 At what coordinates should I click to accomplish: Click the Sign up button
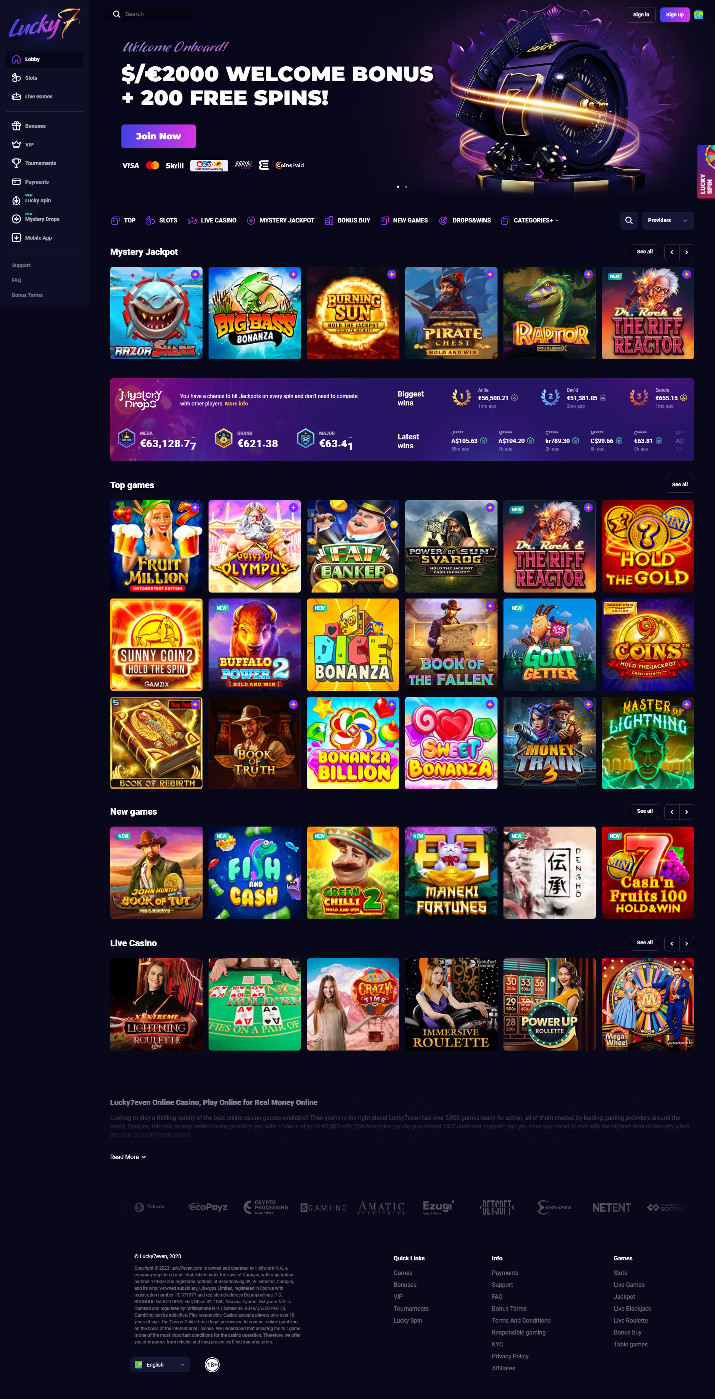(674, 15)
